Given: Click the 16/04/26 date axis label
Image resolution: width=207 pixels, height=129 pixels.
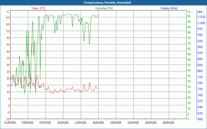Looking at the screenshot, I should click(98, 123).
